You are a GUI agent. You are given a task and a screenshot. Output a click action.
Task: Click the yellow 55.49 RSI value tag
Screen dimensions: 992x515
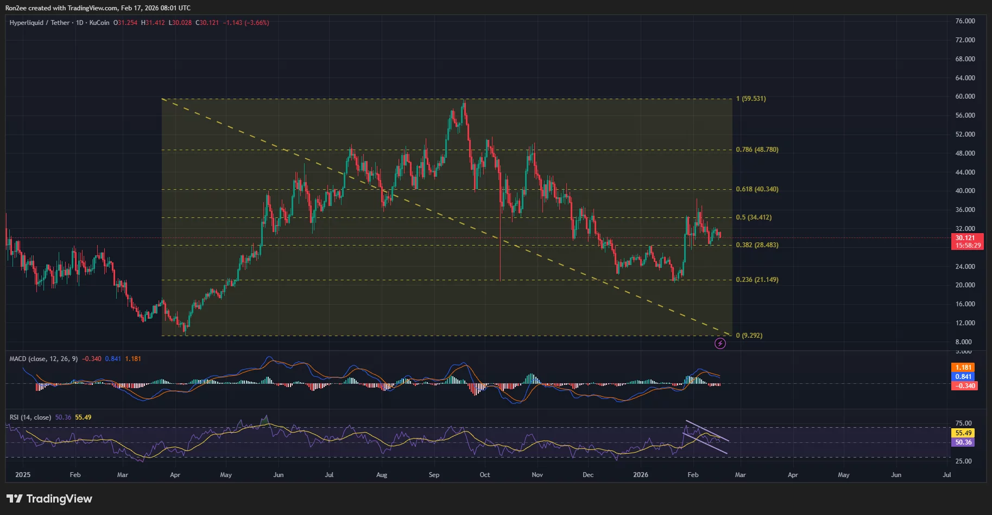[963, 433]
